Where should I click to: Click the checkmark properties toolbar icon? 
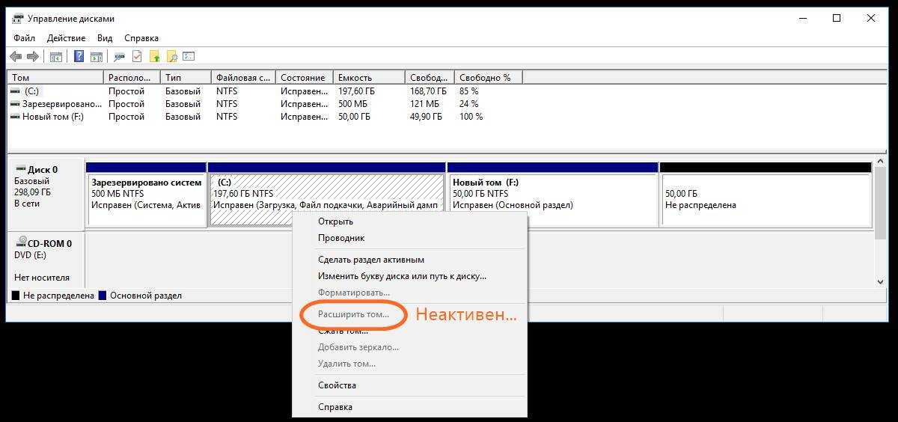pos(137,57)
